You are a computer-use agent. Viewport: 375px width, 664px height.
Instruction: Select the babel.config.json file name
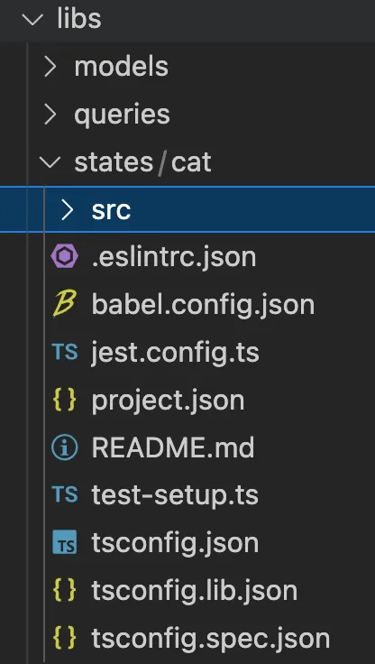(203, 305)
